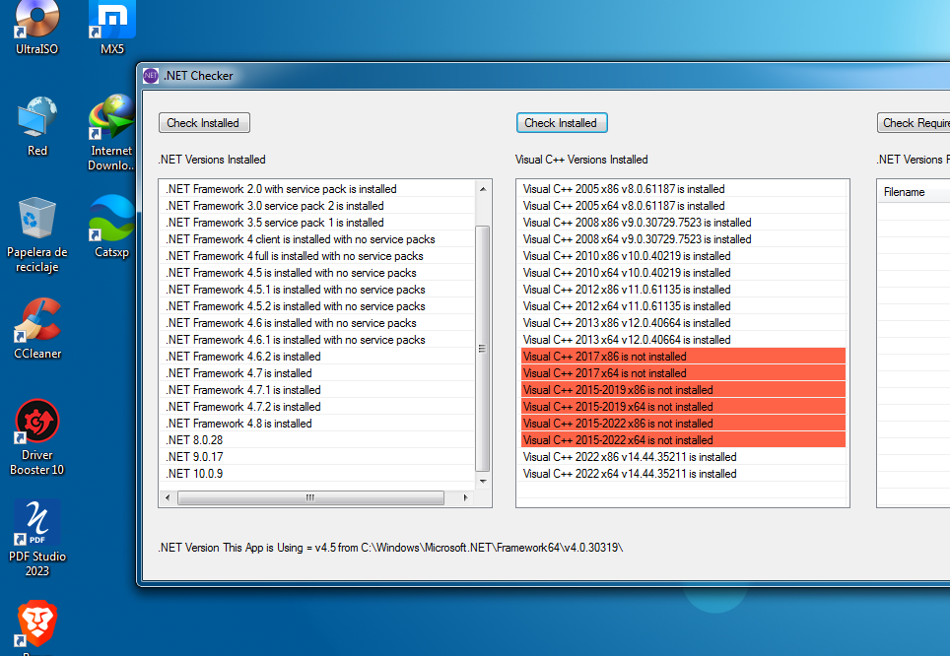950x656 pixels.
Task: Click the .NET list horizontal scrollbar thumb
Action: (x=310, y=497)
